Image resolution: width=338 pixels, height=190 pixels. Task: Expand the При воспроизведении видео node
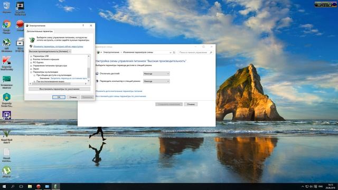(34, 81)
